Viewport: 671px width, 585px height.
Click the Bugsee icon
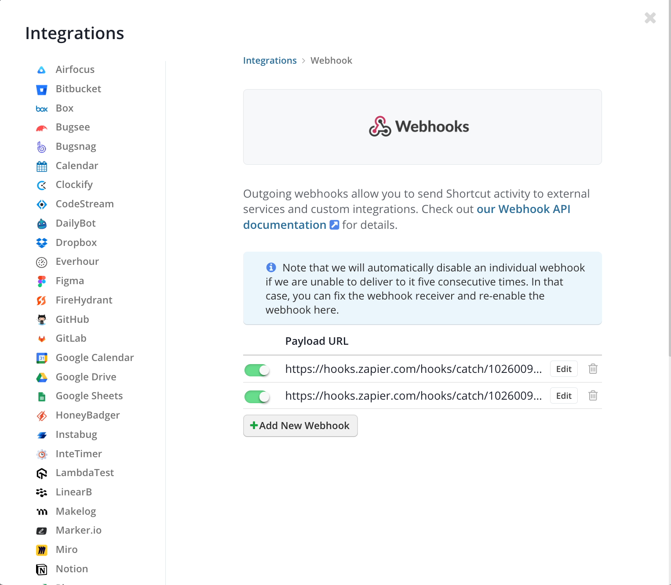[41, 128]
